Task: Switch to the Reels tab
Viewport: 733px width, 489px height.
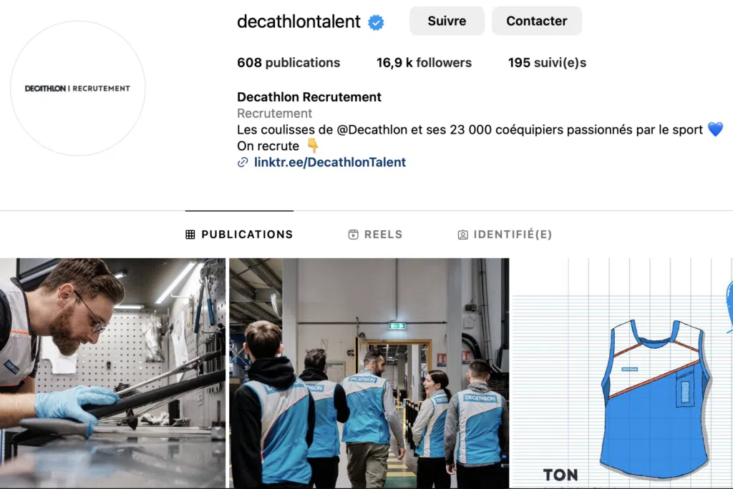Action: point(375,234)
